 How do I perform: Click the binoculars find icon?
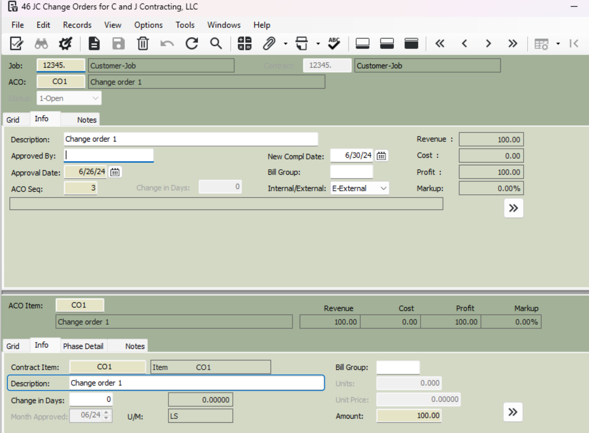41,44
